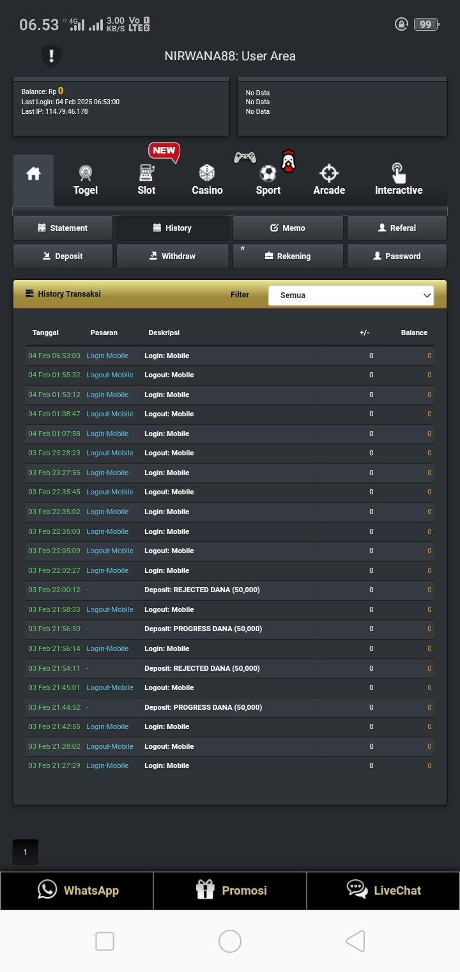Open the Arcade games category
460x972 pixels.
pos(329,180)
